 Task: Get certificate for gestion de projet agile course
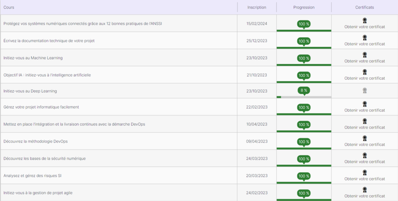click(x=365, y=196)
